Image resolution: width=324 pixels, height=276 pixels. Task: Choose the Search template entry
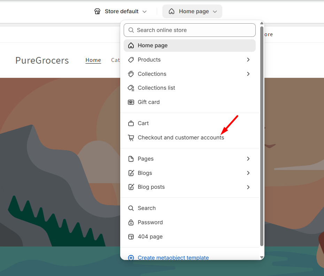[147, 208]
